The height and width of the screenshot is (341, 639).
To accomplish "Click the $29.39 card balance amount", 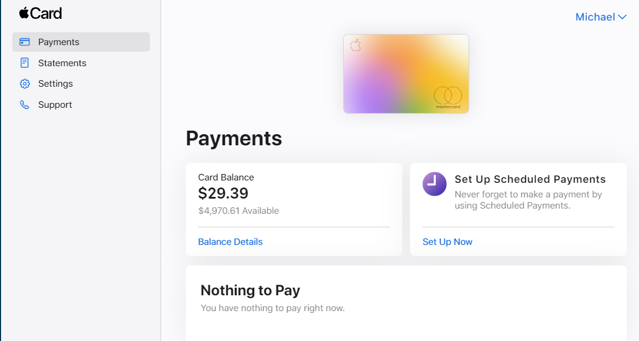I will coord(223,193).
